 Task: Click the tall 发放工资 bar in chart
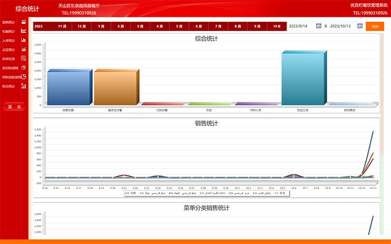(302, 79)
